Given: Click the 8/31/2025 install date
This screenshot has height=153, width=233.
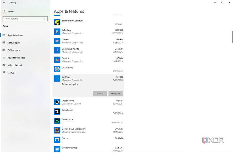Looking at the screenshot, I should [x=118, y=71].
